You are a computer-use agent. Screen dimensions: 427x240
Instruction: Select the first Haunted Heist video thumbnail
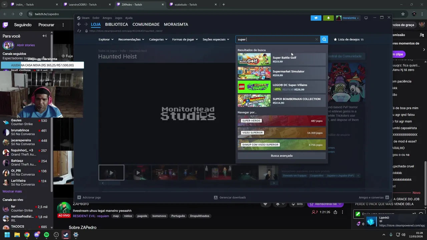111,173
